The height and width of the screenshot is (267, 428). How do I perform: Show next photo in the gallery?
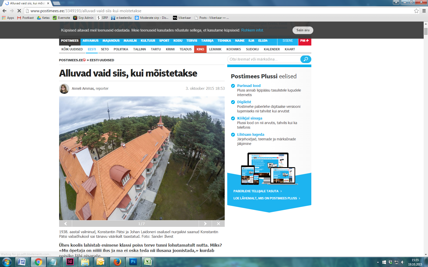(x=205, y=224)
